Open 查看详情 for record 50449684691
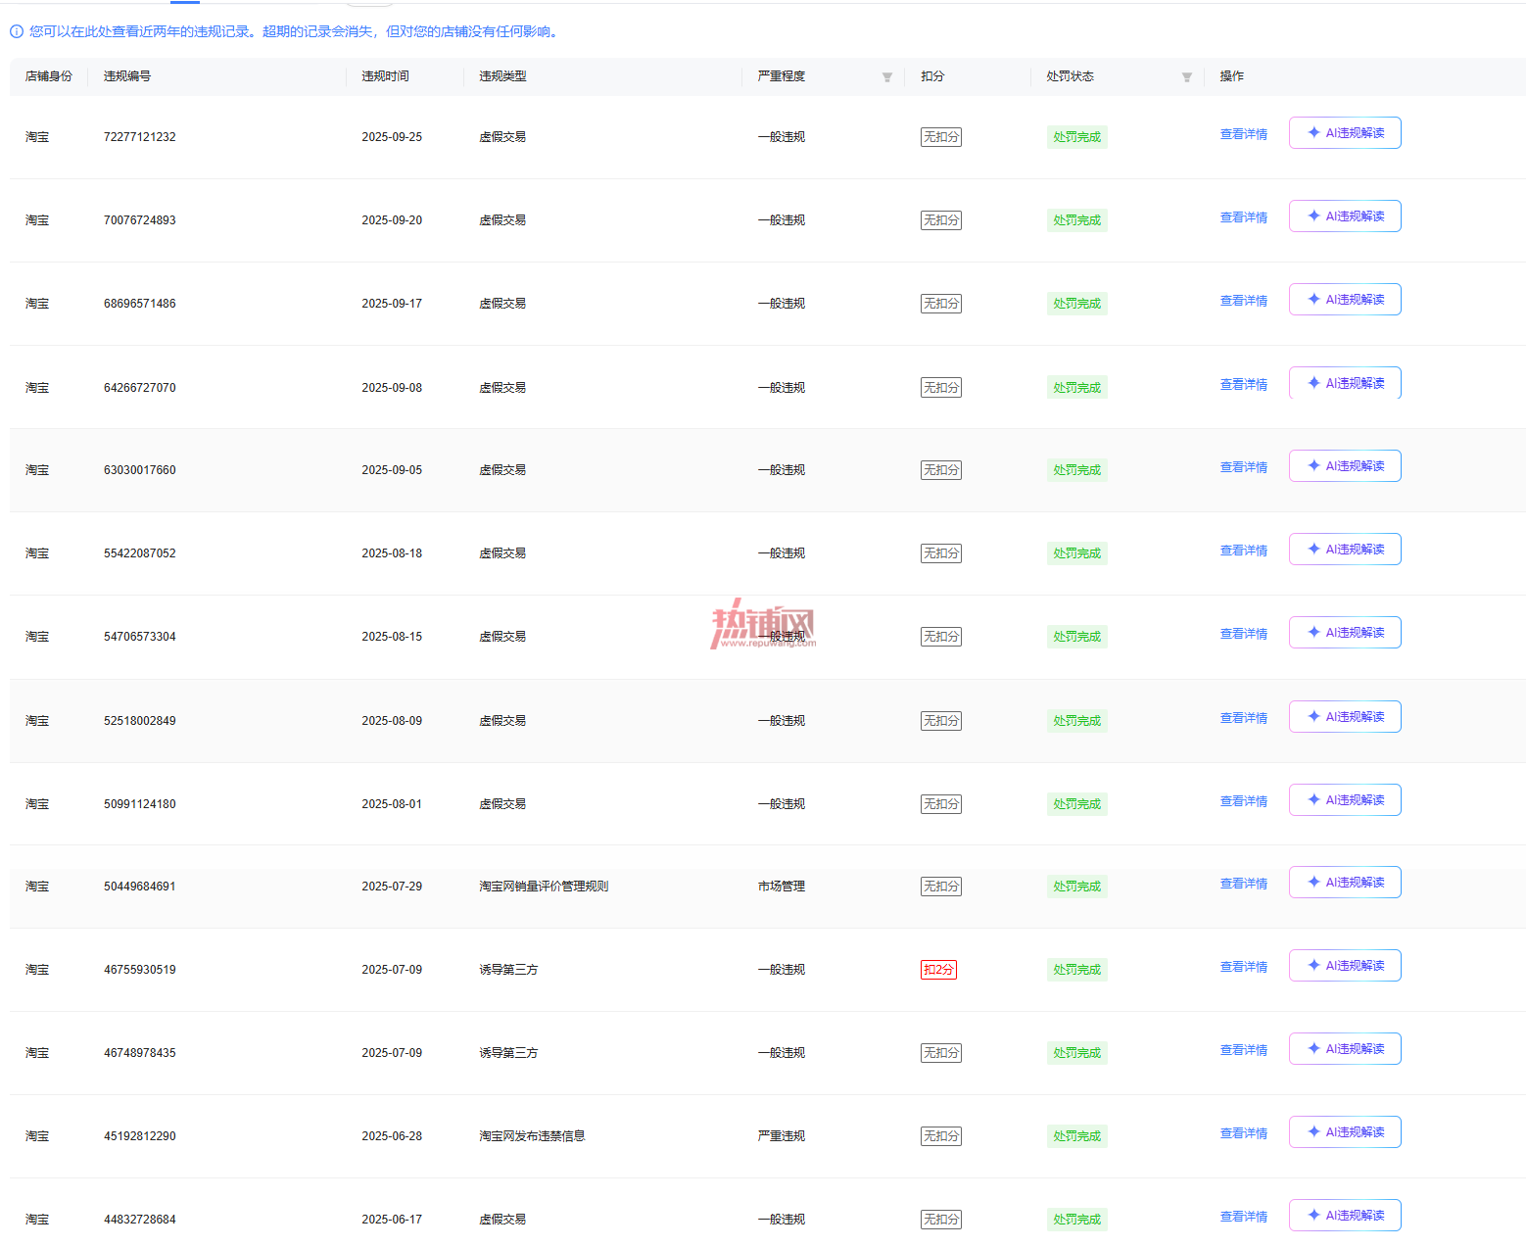 (1243, 884)
